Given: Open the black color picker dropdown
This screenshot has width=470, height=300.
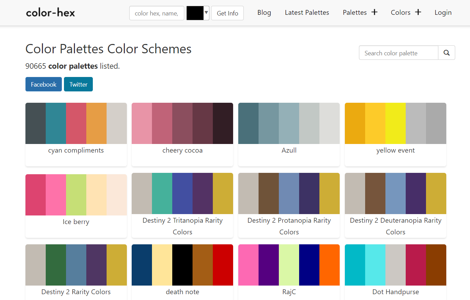Looking at the screenshot, I should (198, 13).
